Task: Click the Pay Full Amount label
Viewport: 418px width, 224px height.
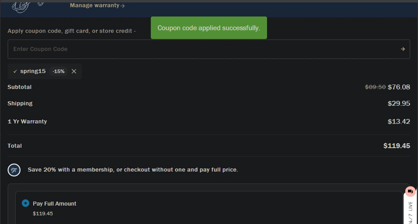Action: [55, 204]
